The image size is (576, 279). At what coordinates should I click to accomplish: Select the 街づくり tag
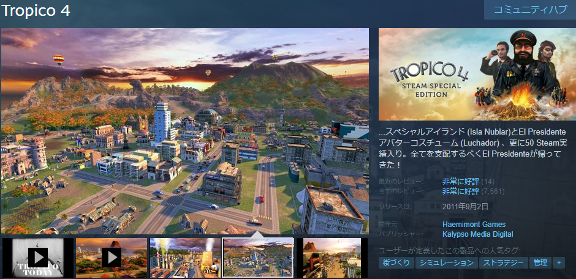(x=395, y=262)
